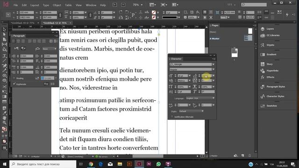This screenshot has height=168, width=299.
Task: Switch to the Untitled-10 document tab
Action: (x=22, y=23)
